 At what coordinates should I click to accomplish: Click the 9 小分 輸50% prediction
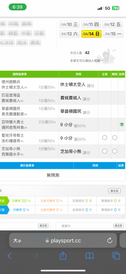point(73,125)
